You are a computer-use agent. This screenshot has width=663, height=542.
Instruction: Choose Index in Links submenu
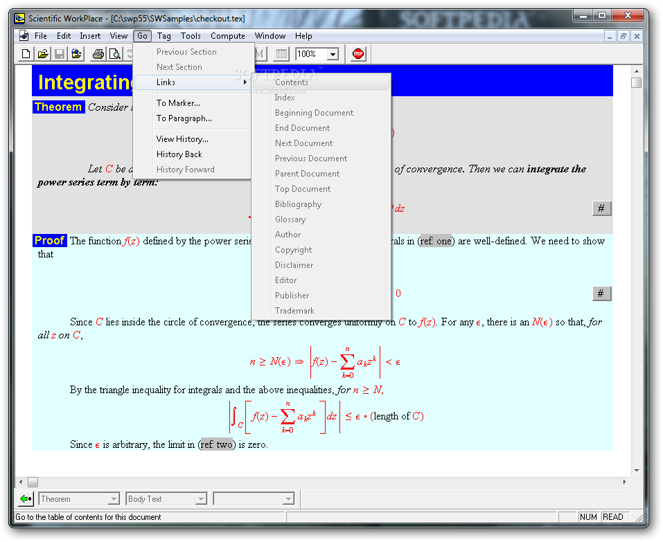321,97
